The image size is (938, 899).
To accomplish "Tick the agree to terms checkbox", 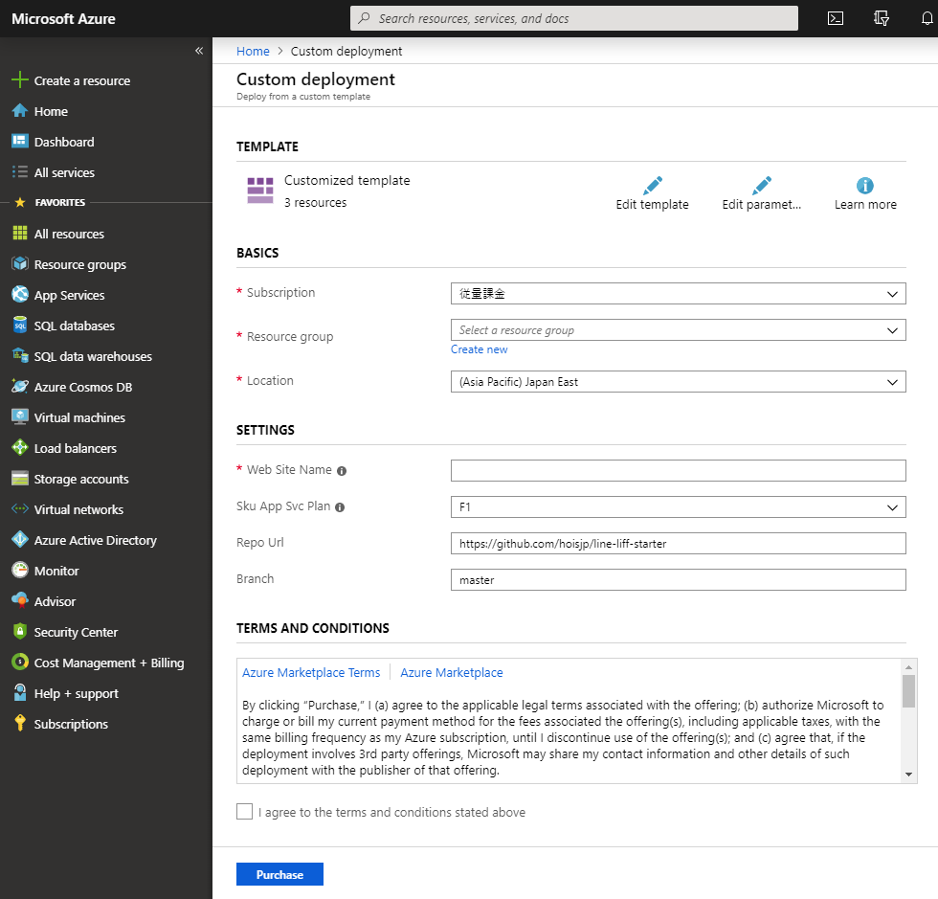I will coord(244,812).
